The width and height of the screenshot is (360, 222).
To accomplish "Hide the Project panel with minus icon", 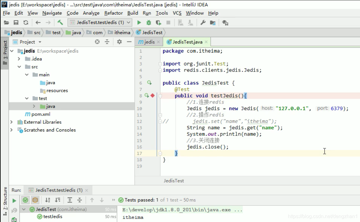I will [x=129, y=42].
